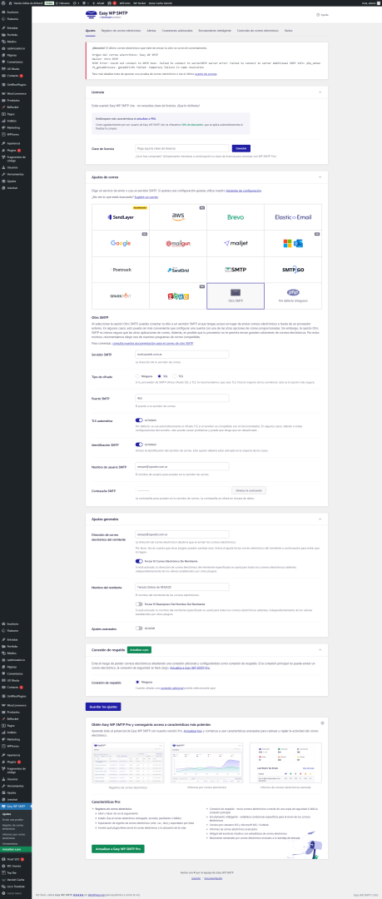Open Loco Translate sidebar item
Image resolution: width=382 pixels, height=899 pixels.
click(x=16, y=885)
